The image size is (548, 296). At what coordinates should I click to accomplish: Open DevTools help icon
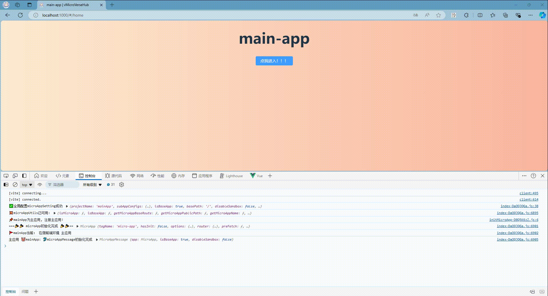(x=533, y=176)
